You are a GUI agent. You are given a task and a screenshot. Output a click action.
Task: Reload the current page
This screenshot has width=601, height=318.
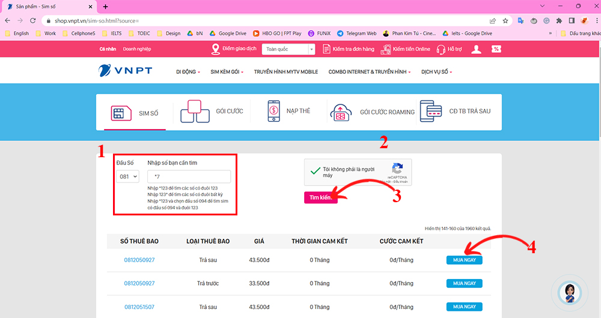point(33,20)
